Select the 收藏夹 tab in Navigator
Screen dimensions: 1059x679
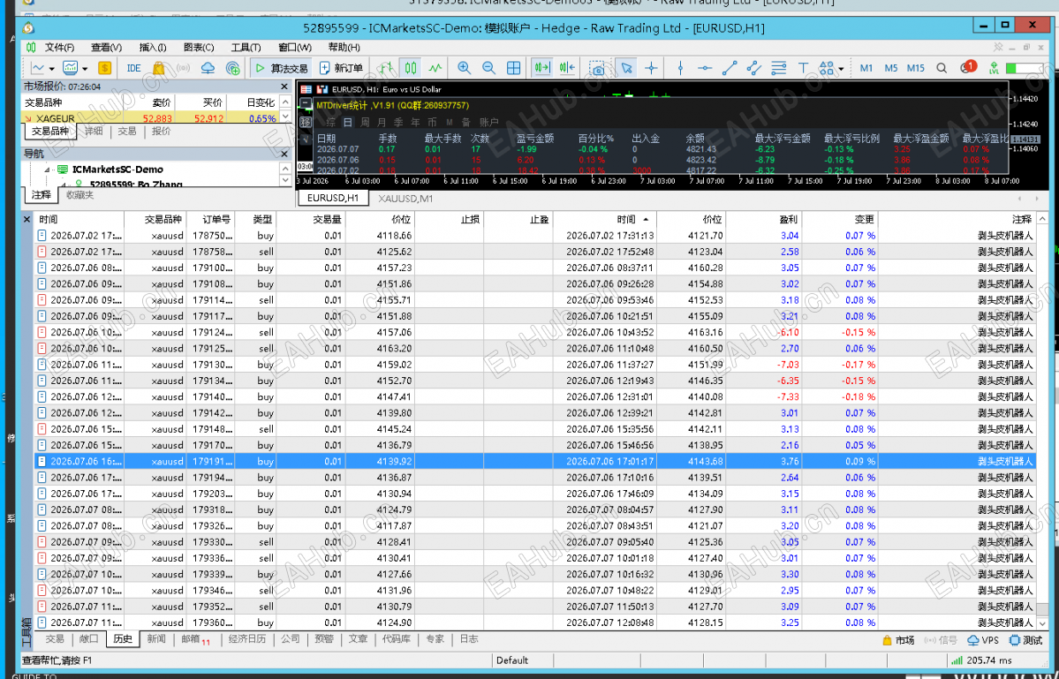pyautogui.click(x=79, y=194)
